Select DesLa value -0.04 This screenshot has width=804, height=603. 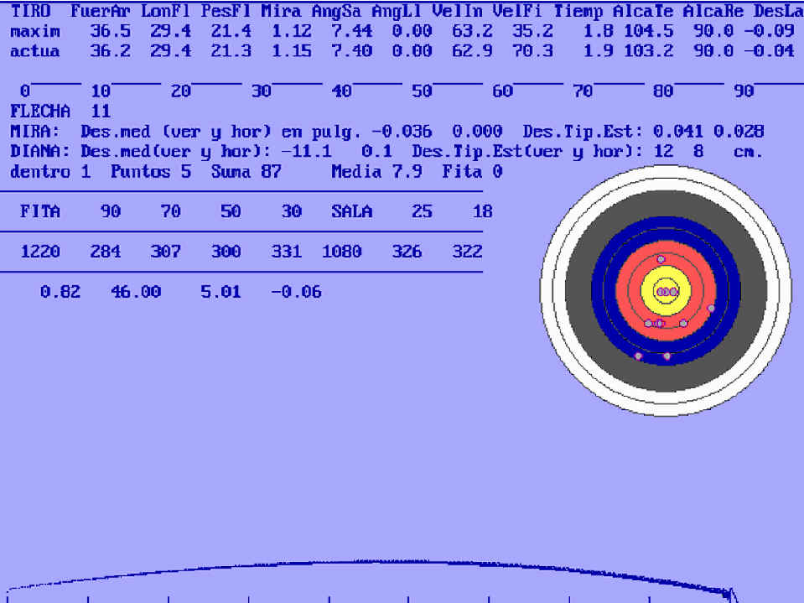tap(769, 51)
